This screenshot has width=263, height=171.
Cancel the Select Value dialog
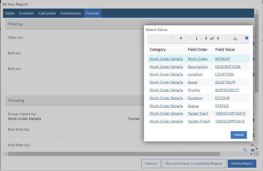[239, 134]
